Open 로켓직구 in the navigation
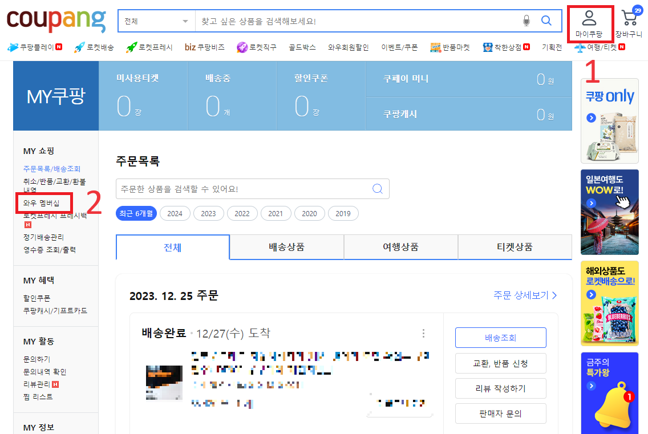This screenshot has width=648, height=434. 257,47
